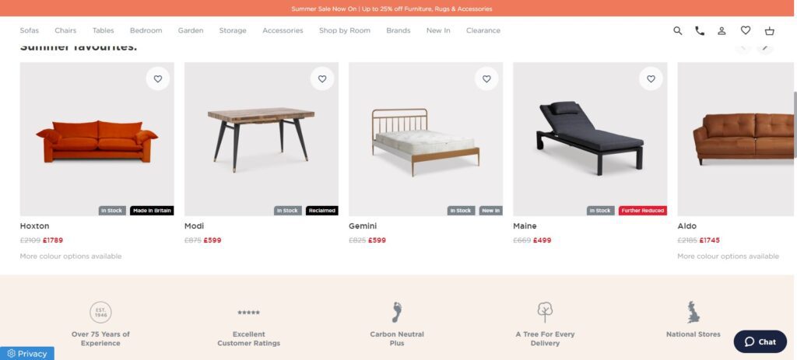View wishlist heart in header
This screenshot has height=360, width=797.
point(745,30)
